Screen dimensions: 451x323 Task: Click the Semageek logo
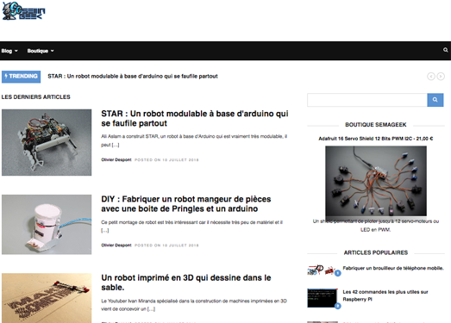(23, 11)
